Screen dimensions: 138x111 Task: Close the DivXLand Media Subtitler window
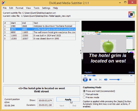tap(132, 2)
